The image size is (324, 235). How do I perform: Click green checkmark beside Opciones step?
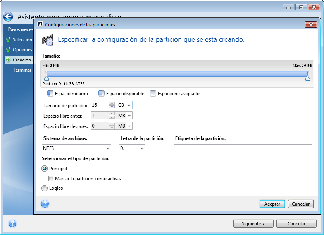(8, 50)
